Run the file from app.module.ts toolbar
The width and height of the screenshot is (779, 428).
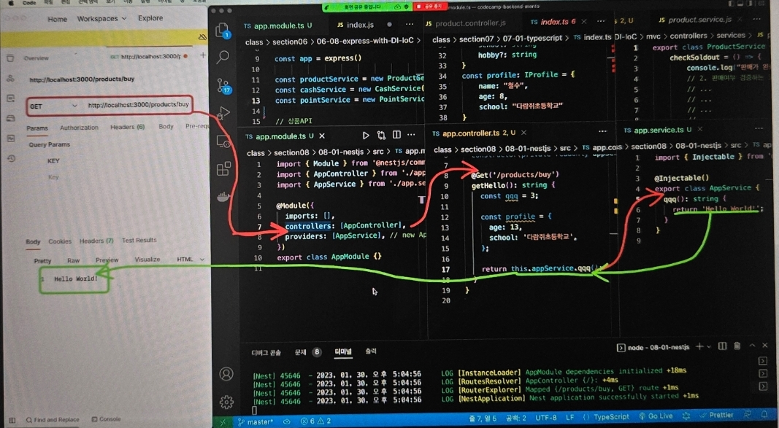[x=366, y=136]
